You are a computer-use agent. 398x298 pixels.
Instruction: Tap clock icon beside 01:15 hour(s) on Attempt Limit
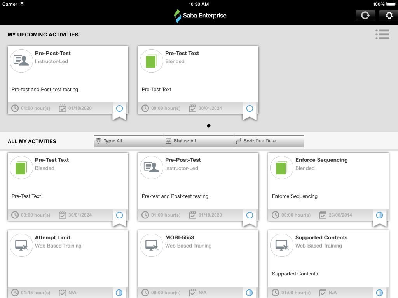15,293
